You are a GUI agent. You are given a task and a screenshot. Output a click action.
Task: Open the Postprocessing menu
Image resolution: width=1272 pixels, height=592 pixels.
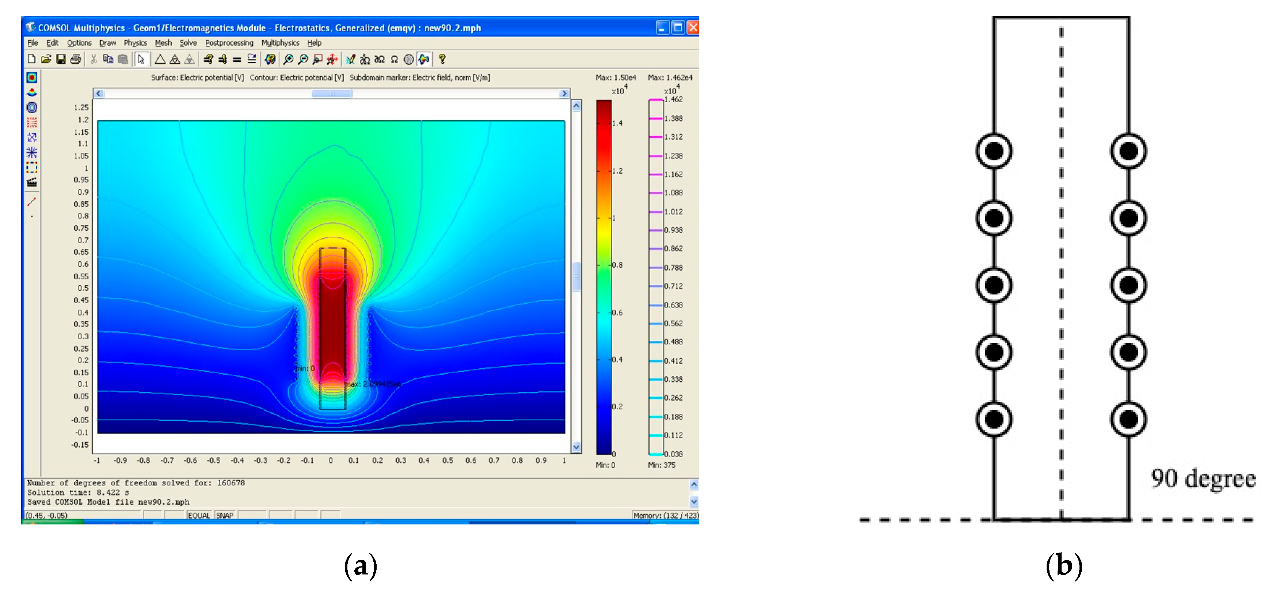pos(229,43)
